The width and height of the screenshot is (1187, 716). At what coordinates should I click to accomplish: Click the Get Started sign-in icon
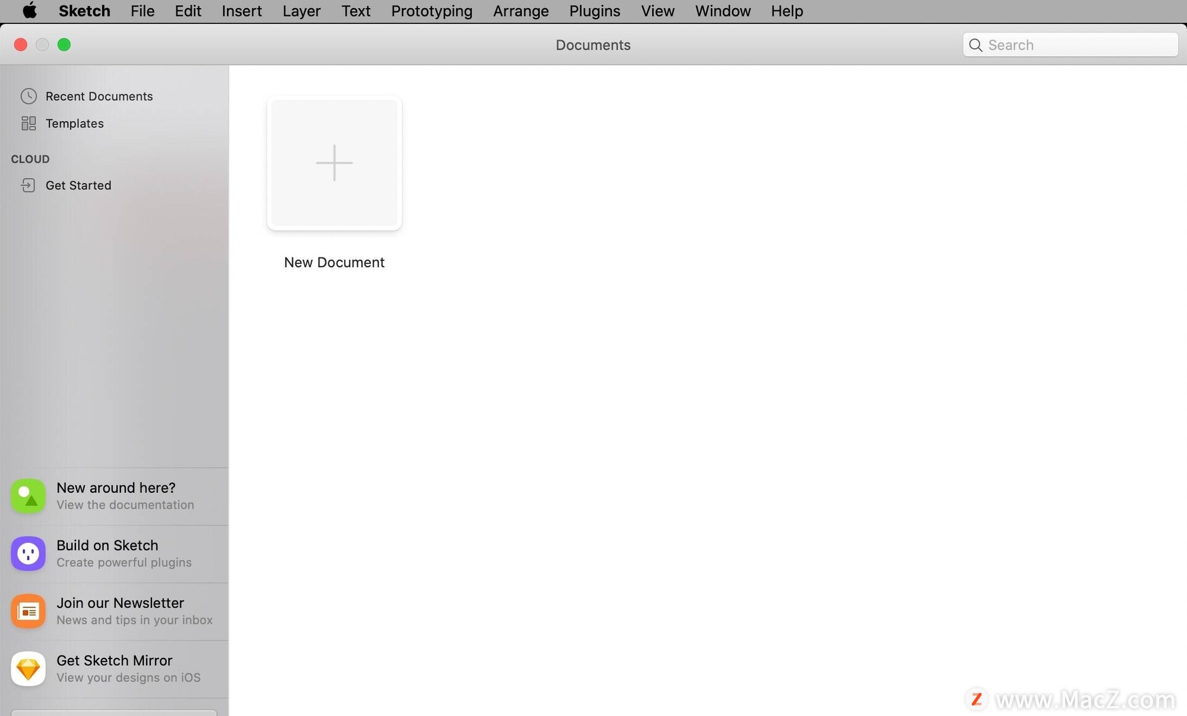(28, 185)
